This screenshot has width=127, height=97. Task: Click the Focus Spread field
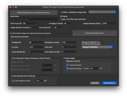point(36,52)
